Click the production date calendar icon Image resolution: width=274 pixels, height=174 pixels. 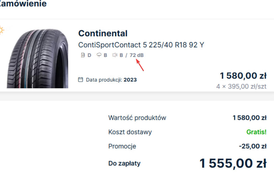(x=81, y=80)
